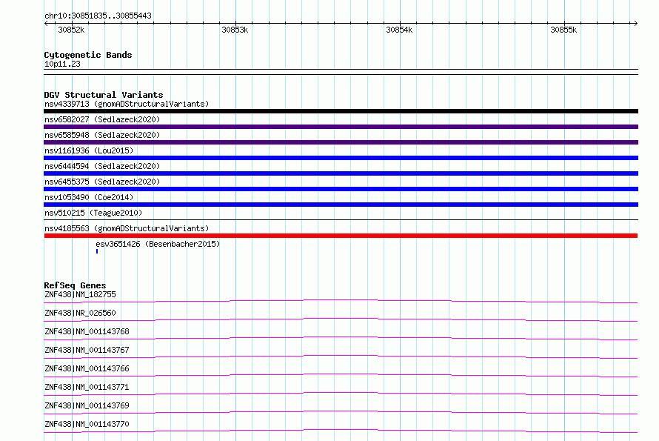This screenshot has width=659, height=441.
Task: Click the black bar of nsv4339713
Action: [341, 111]
